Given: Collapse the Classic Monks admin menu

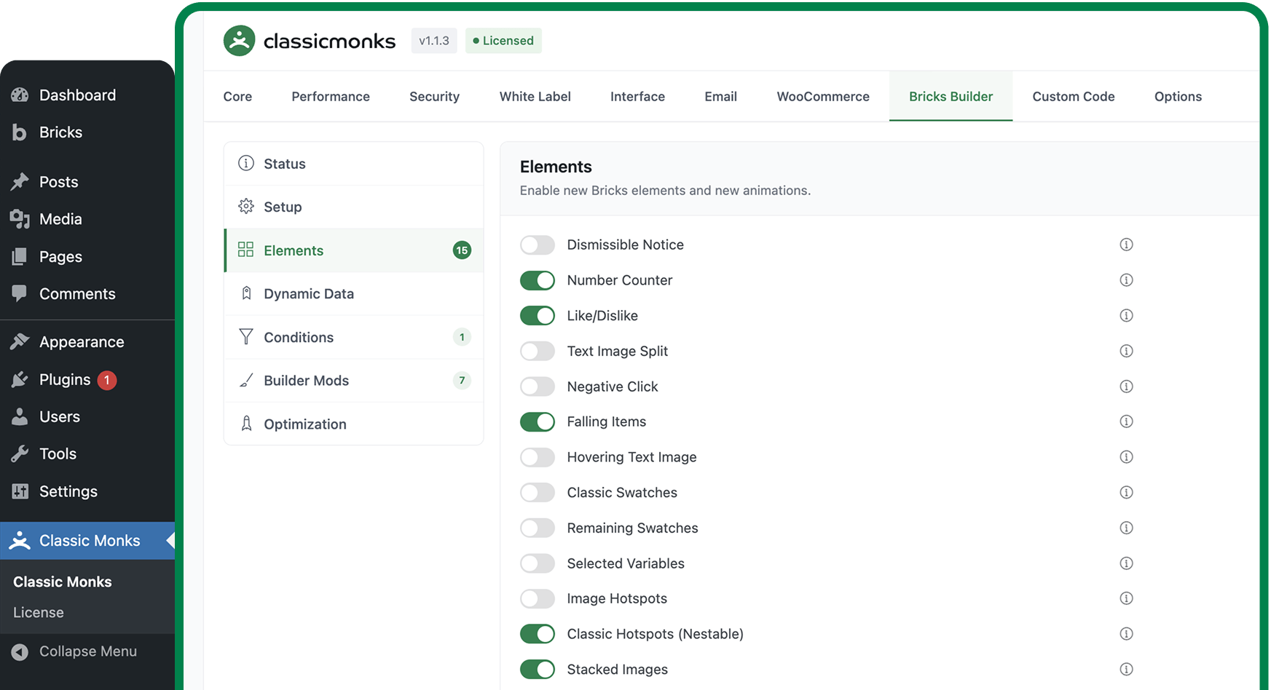Looking at the screenshot, I should 87,651.
